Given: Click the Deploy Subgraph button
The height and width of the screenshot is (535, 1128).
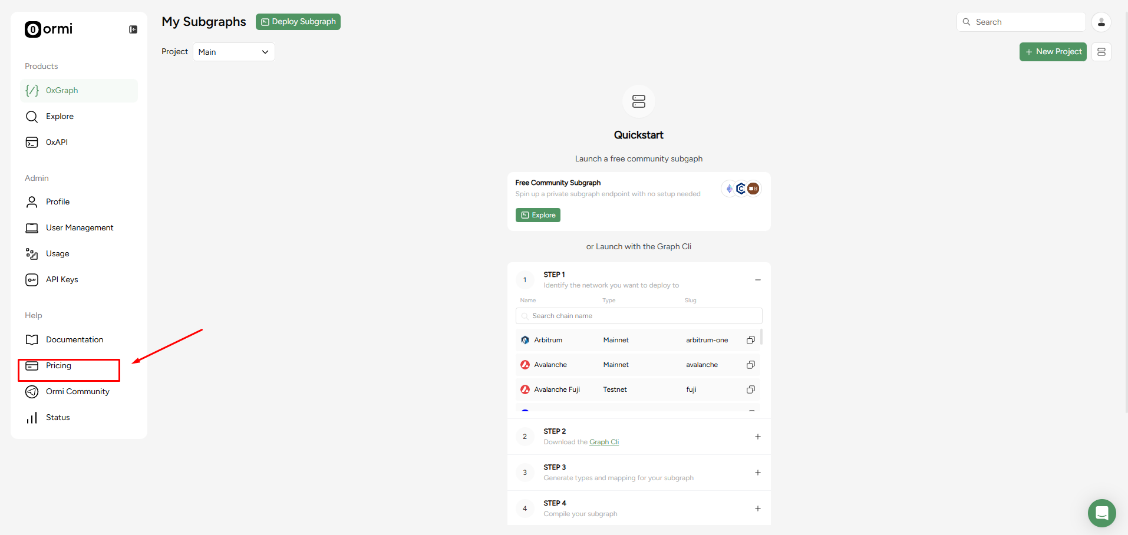Looking at the screenshot, I should pyautogui.click(x=298, y=21).
